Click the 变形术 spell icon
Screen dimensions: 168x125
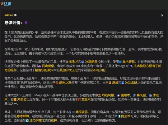[67, 62]
